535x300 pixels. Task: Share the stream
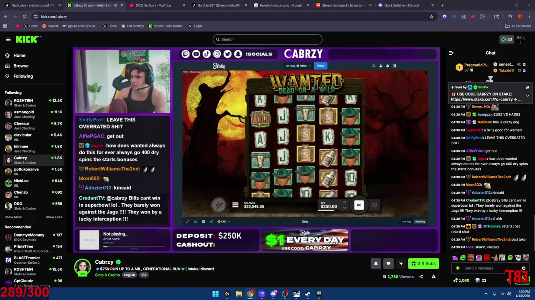[421, 277]
